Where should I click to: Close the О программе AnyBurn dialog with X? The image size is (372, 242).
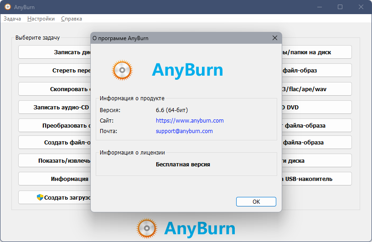[274, 38]
